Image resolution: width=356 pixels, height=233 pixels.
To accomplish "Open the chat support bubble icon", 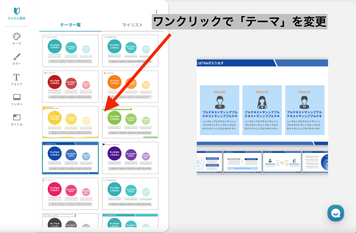I will (335, 213).
